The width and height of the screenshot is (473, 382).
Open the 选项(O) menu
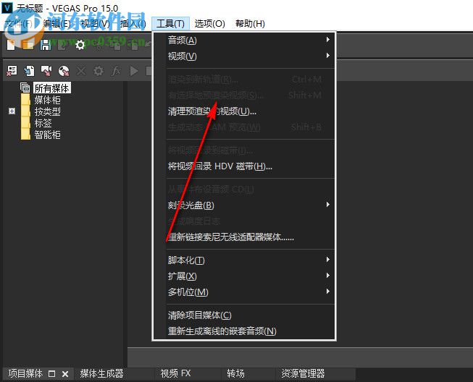209,23
